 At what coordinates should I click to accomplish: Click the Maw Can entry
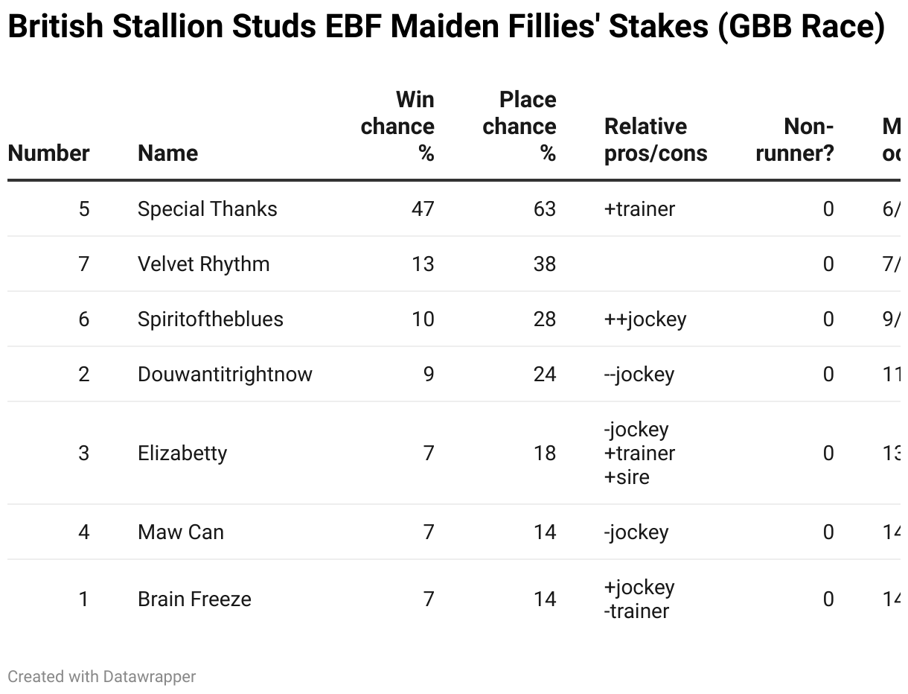181,532
